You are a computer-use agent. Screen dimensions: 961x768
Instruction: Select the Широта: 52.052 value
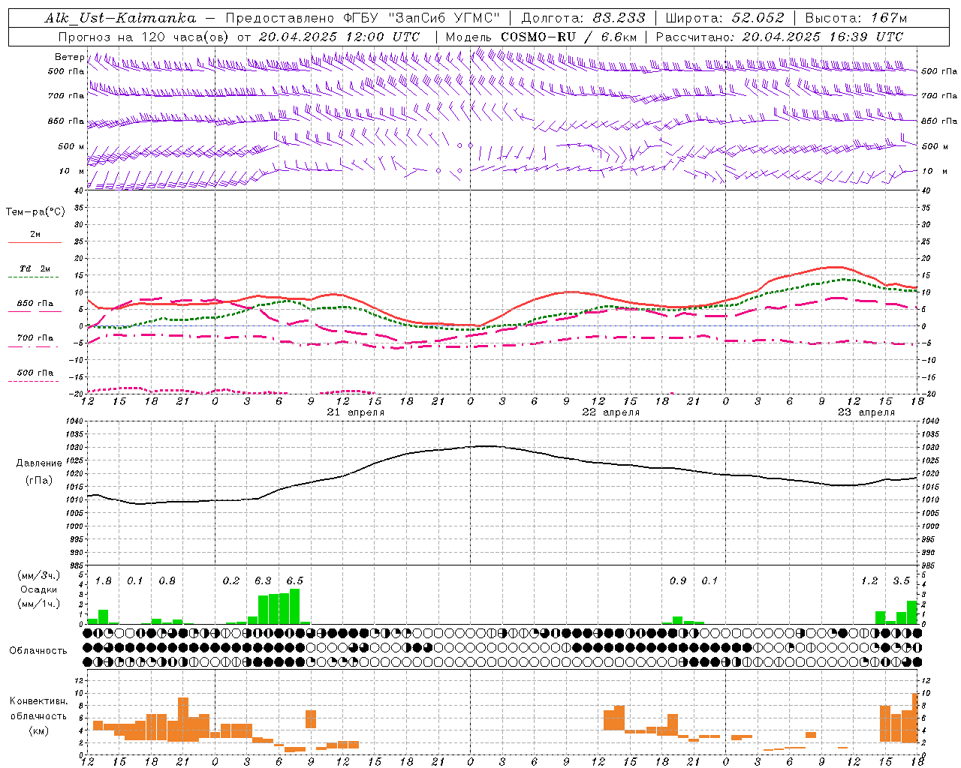[725, 18]
